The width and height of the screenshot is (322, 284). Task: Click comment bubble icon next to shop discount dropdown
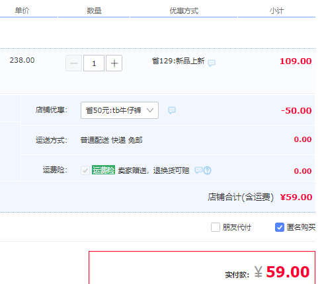point(172,110)
